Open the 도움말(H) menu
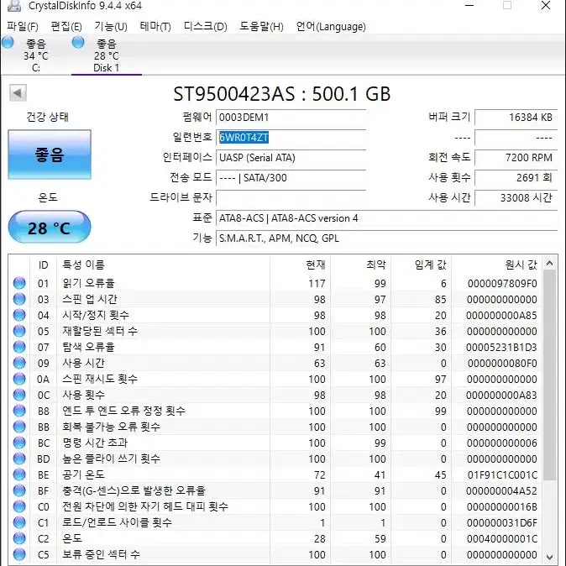The width and height of the screenshot is (566, 566). [x=262, y=26]
